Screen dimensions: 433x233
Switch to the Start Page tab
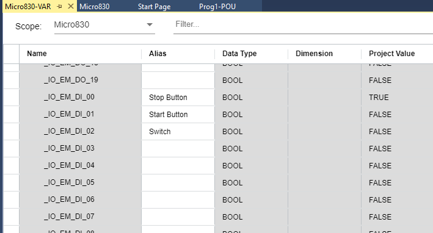(x=154, y=7)
